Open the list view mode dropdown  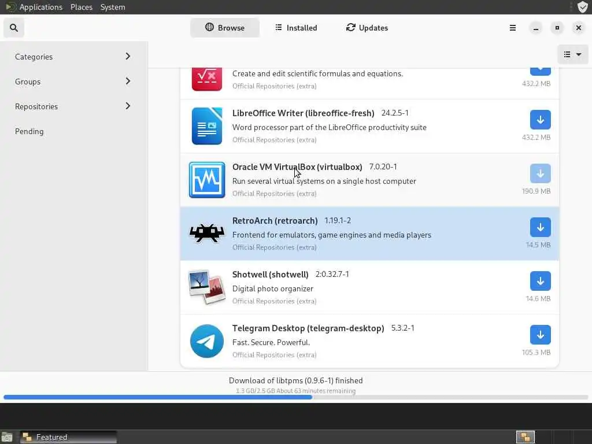[x=573, y=54]
